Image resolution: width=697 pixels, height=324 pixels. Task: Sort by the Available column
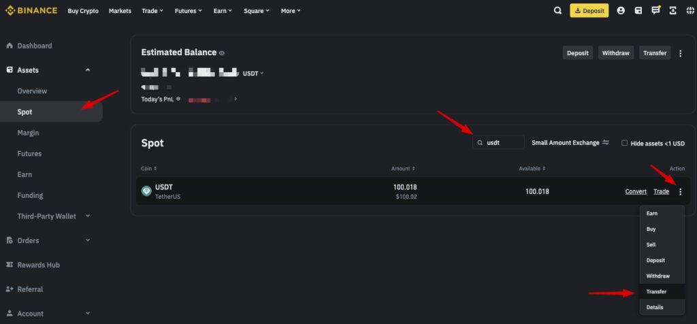532,169
